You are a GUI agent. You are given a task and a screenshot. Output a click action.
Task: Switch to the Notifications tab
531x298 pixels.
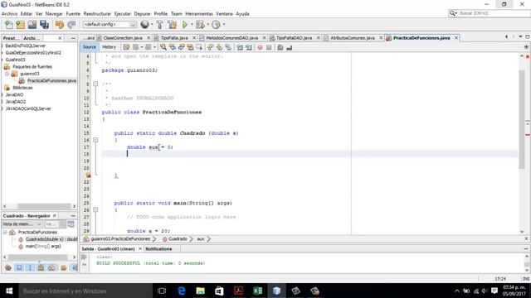tap(158, 248)
